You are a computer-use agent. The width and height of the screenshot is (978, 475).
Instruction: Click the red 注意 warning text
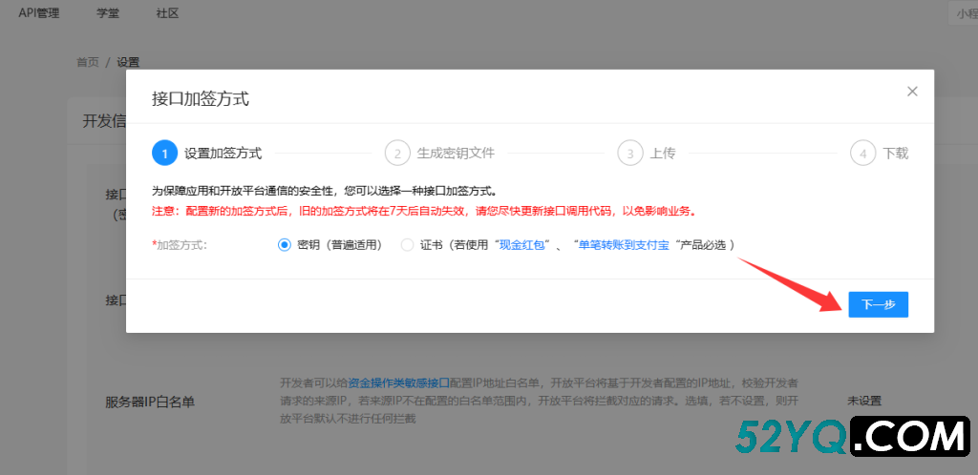pyautogui.click(x=424, y=211)
